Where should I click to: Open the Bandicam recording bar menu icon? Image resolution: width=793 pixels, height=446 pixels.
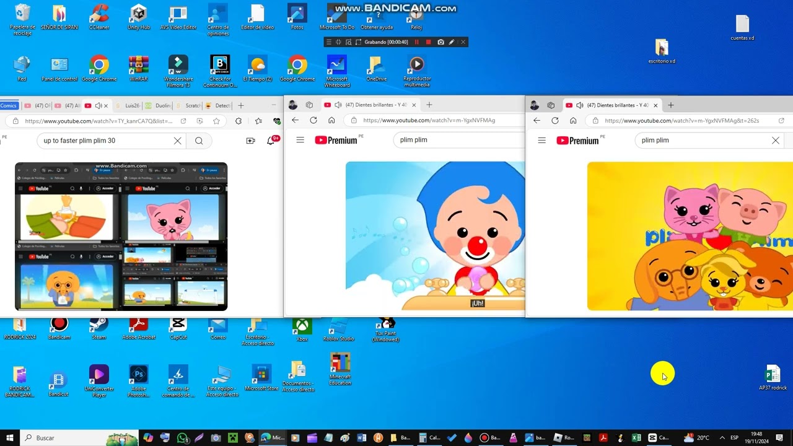(328, 42)
